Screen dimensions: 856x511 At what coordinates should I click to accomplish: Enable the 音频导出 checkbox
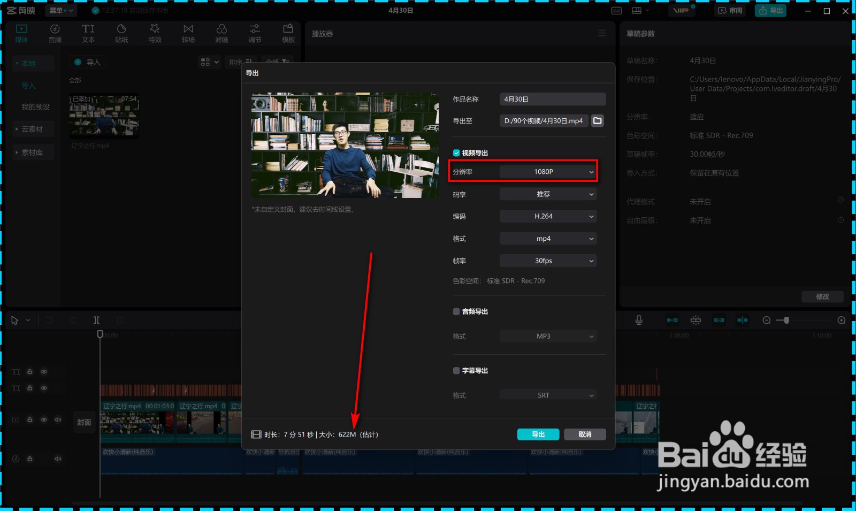point(456,311)
